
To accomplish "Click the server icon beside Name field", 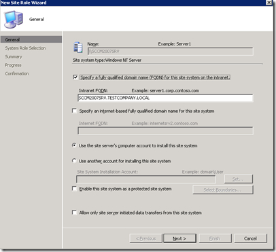I will click(78, 48).
